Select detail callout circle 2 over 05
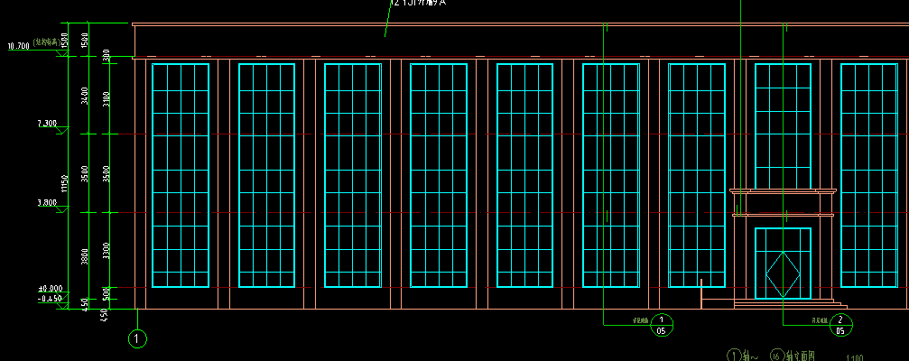Image resolution: width=909 pixels, height=361 pixels. coord(840,325)
